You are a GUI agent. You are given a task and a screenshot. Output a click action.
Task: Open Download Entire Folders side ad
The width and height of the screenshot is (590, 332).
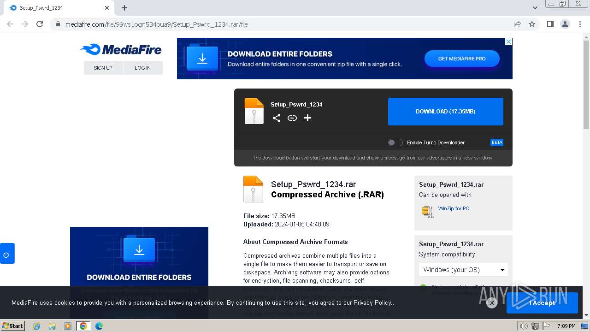(x=139, y=272)
